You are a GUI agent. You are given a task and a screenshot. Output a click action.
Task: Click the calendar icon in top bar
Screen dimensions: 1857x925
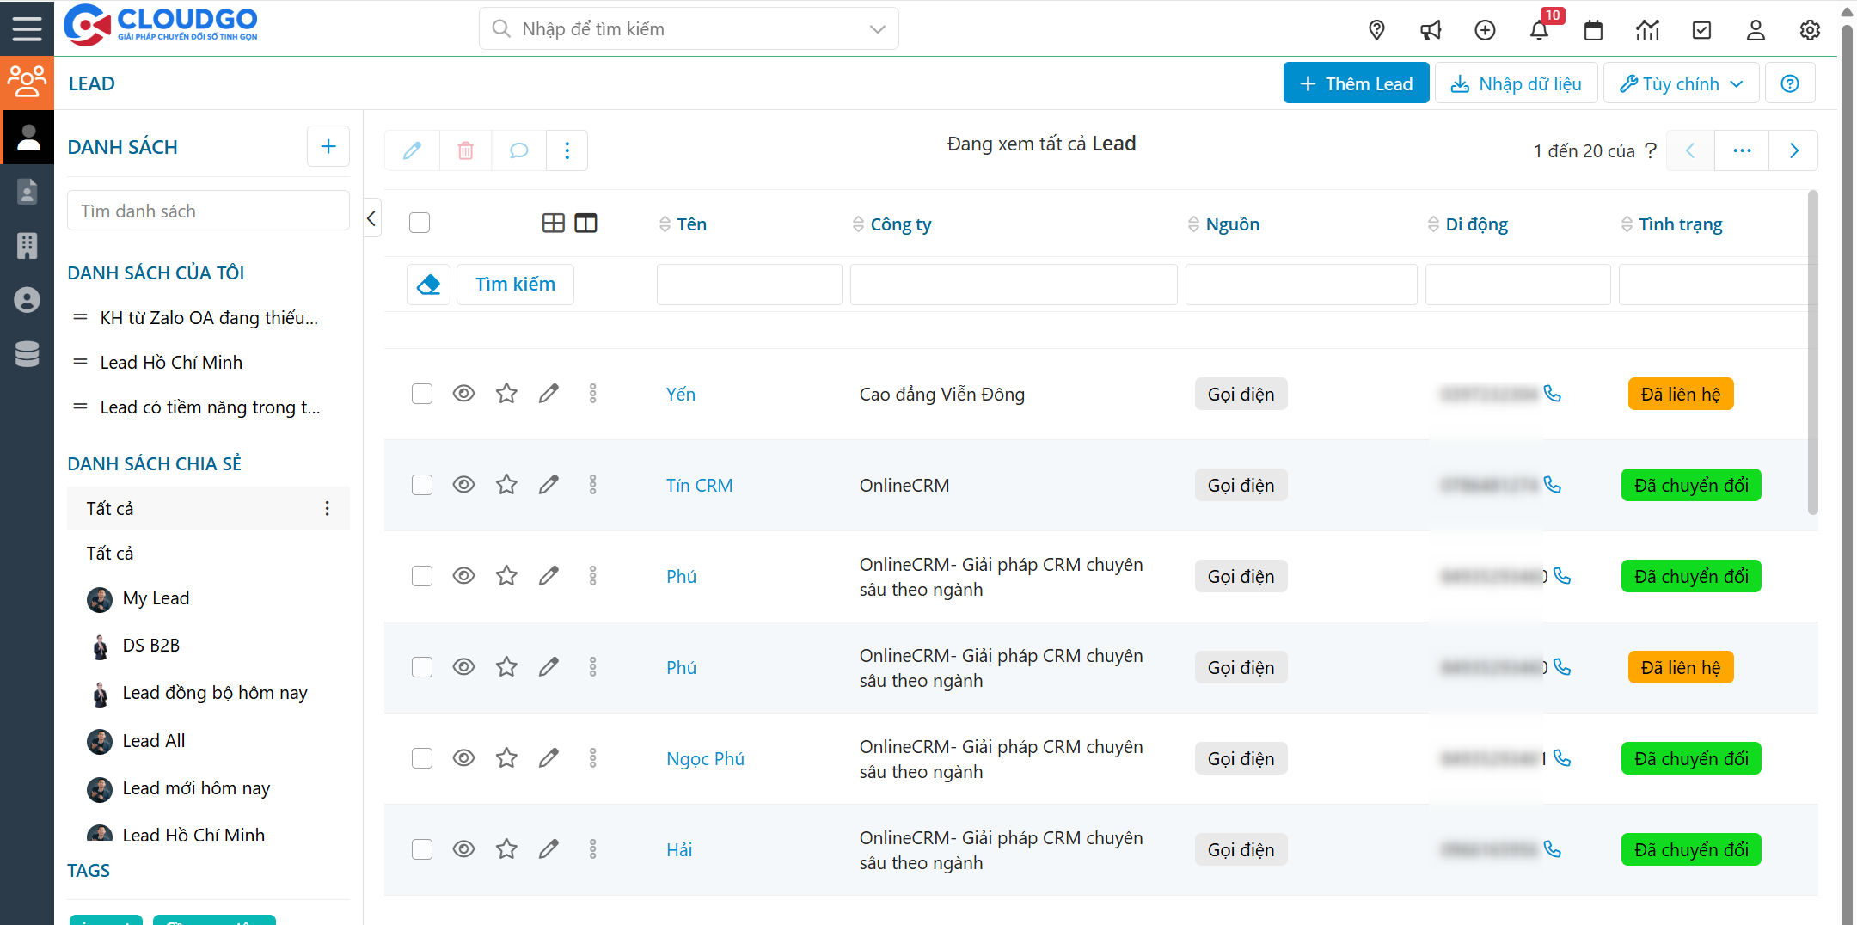(1593, 31)
